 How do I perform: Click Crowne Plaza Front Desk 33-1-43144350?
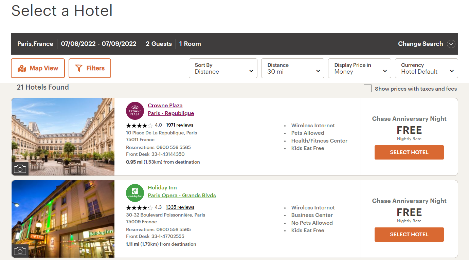pyautogui.click(x=155, y=154)
